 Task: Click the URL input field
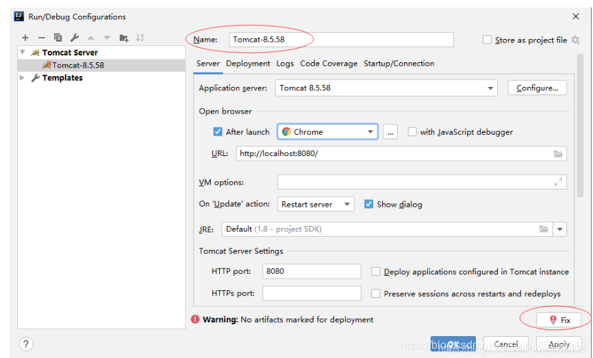pyautogui.click(x=401, y=153)
